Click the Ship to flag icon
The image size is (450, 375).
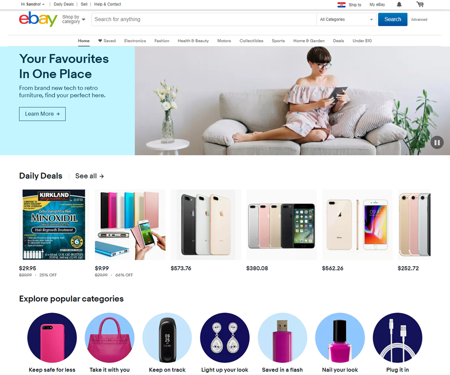(x=341, y=5)
